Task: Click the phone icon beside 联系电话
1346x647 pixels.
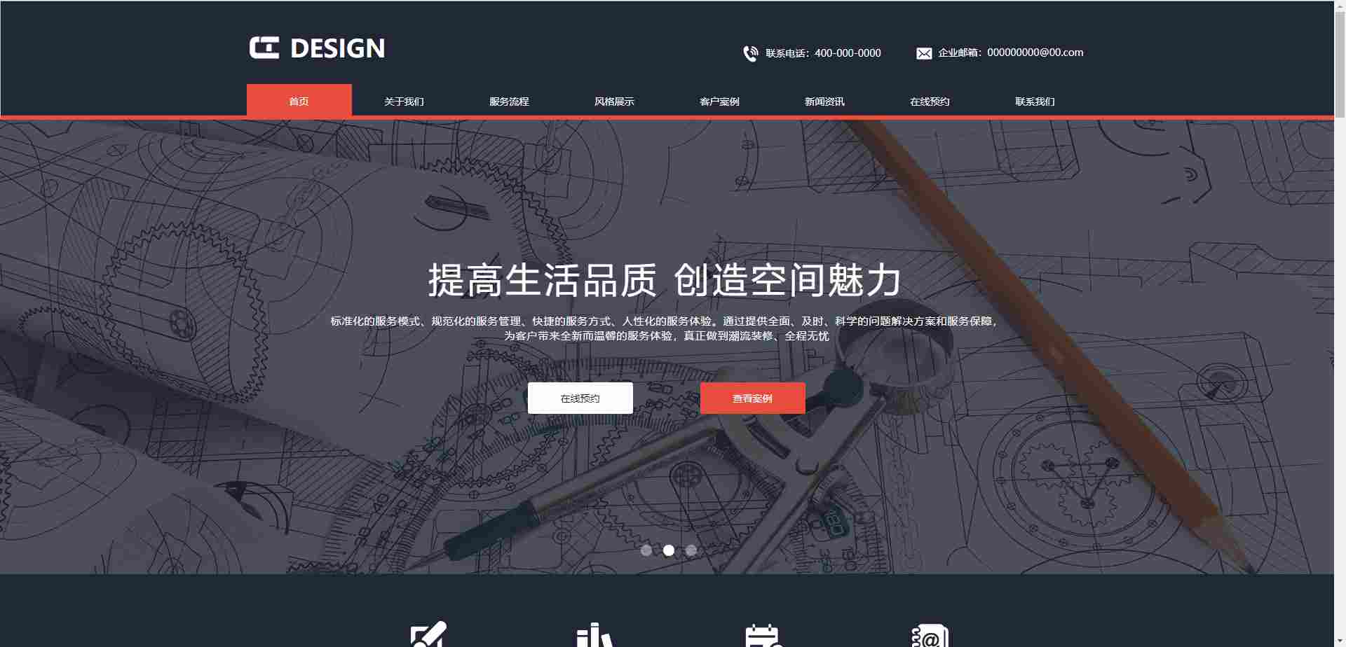Action: [x=750, y=53]
